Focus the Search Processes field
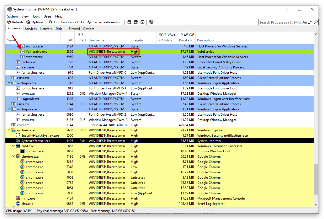This screenshot has width=324, height=219. [x=280, y=22]
